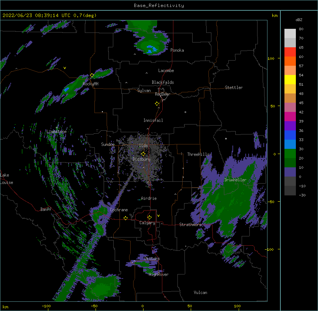The height and width of the screenshot is (311, 318).
Task: Click the blue core of the echo west of RockyMH
Action: (x=66, y=89)
